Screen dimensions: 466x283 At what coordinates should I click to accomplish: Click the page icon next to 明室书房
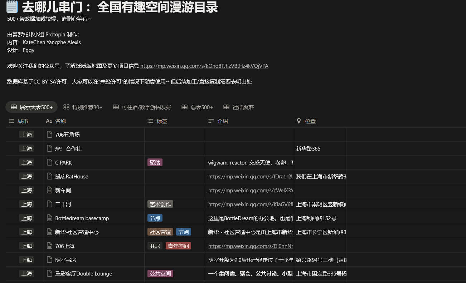tap(50, 260)
